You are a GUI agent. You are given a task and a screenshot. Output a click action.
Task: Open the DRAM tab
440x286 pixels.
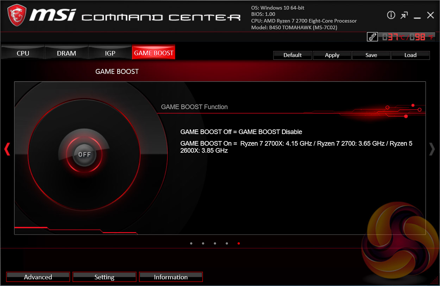(x=67, y=53)
